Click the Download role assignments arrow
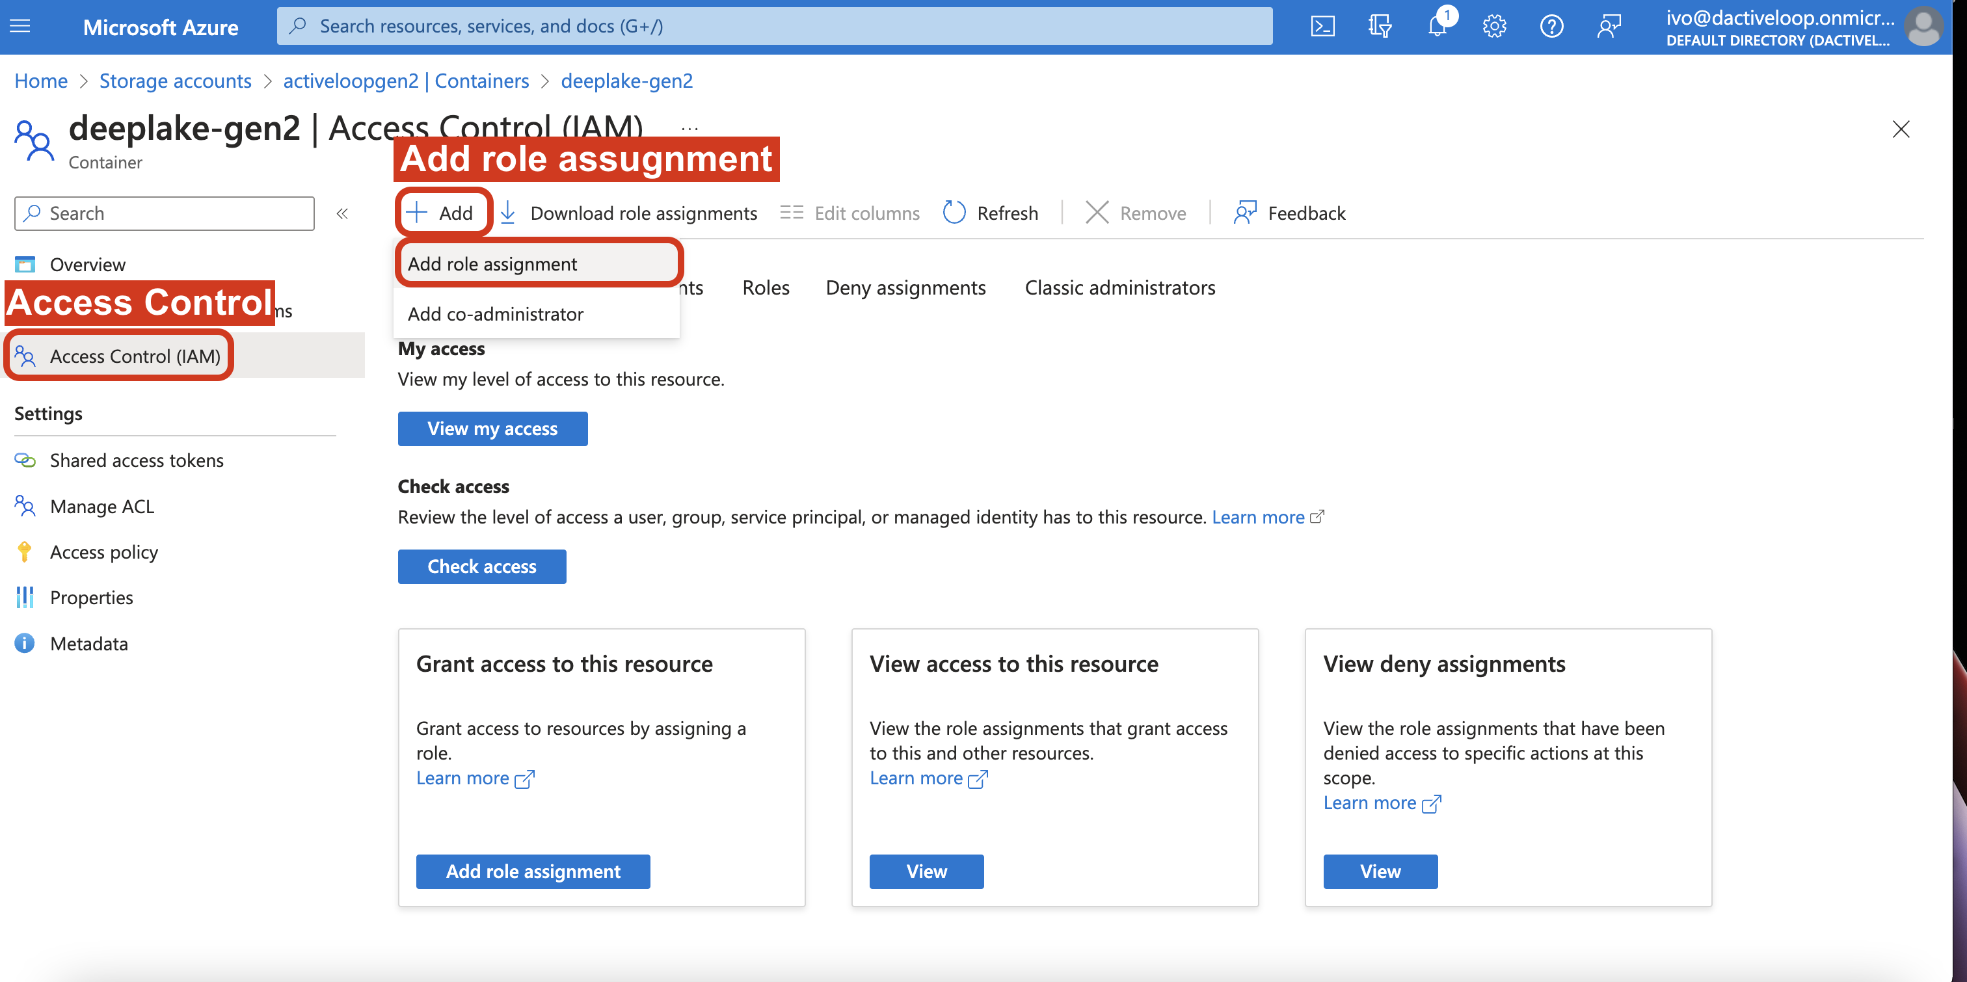The height and width of the screenshot is (982, 1967). pyautogui.click(x=509, y=213)
